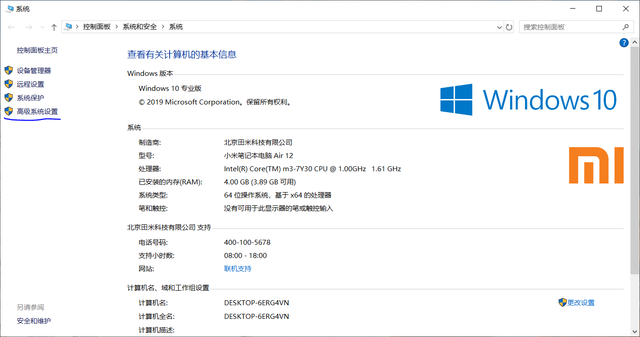Click the scrollbar down arrow

pyautogui.click(x=635, y=332)
